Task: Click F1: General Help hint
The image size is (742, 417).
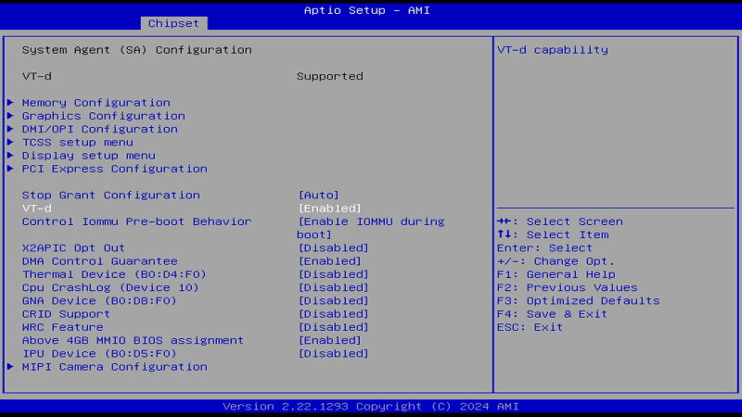Action: click(556, 274)
